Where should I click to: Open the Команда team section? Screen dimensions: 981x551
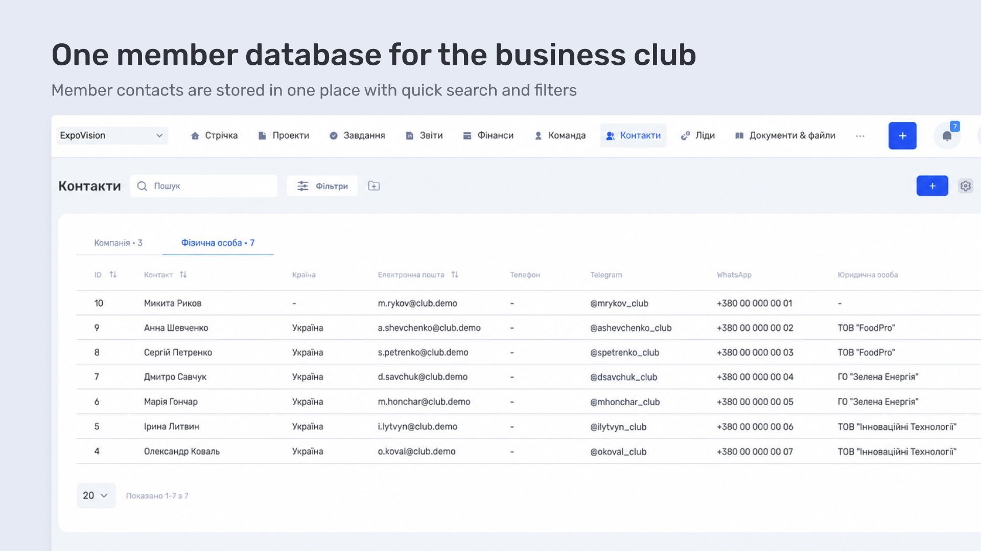pos(559,136)
